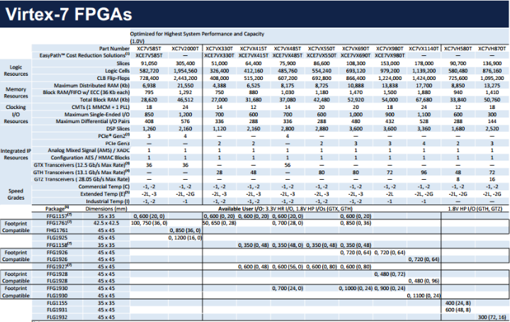Select Maximum Distributed RAM (Kb) row label
510x322 pixels.
[91, 86]
